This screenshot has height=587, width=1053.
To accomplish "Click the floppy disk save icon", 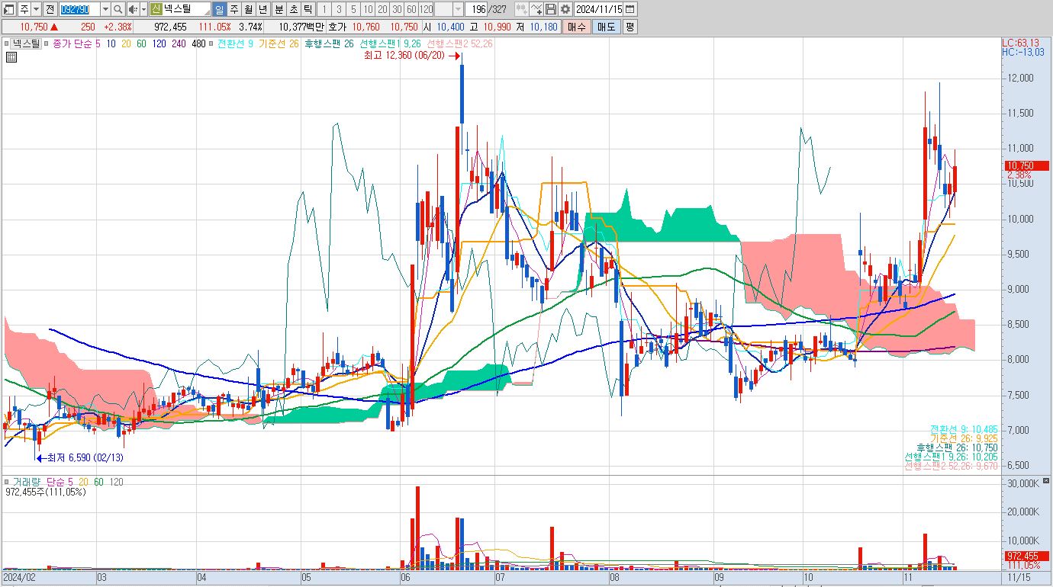I will (551, 9).
